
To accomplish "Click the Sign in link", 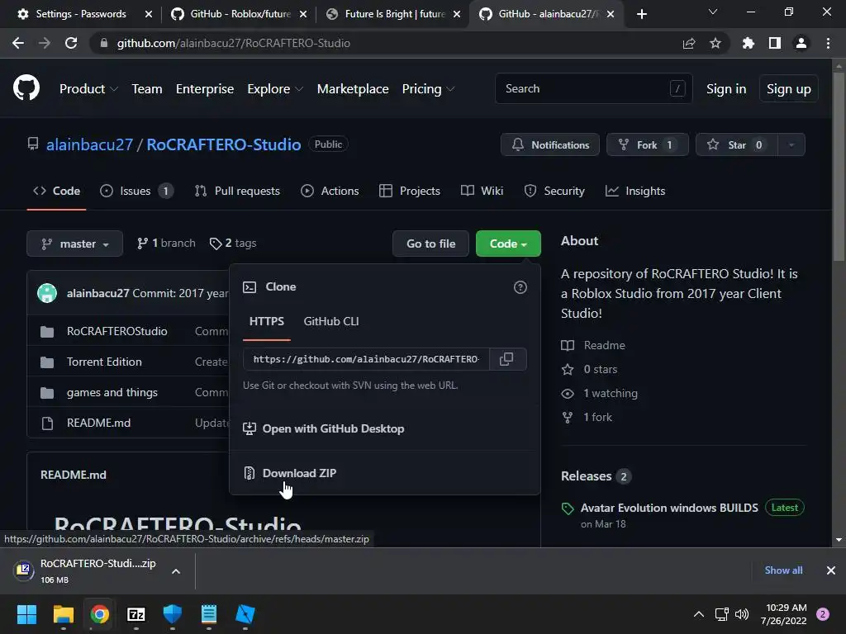I will (x=726, y=89).
